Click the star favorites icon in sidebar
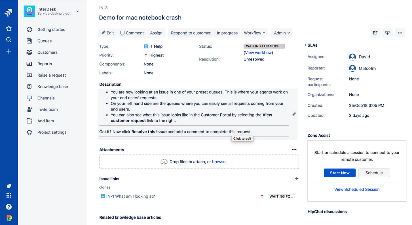 [9, 28]
